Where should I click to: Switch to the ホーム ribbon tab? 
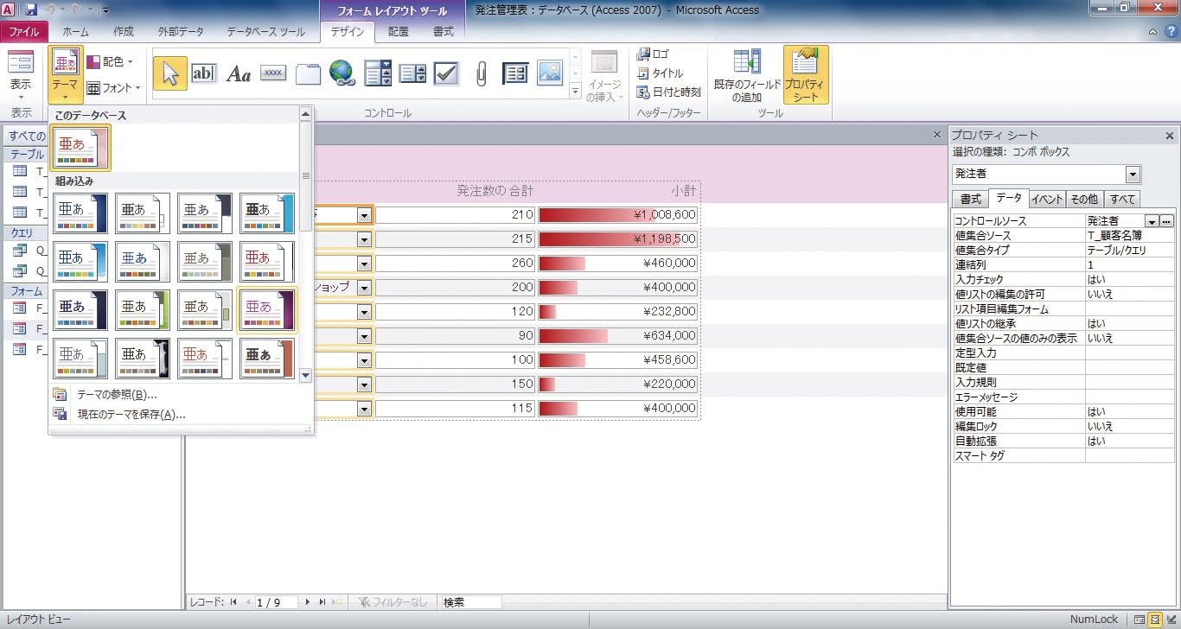click(x=76, y=32)
